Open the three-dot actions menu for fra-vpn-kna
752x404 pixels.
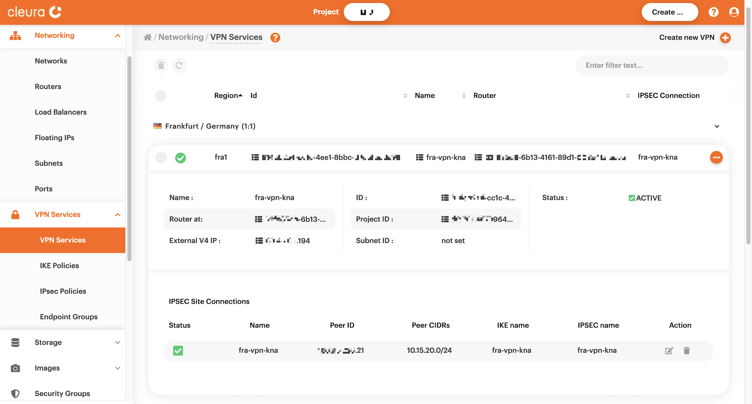coord(716,158)
